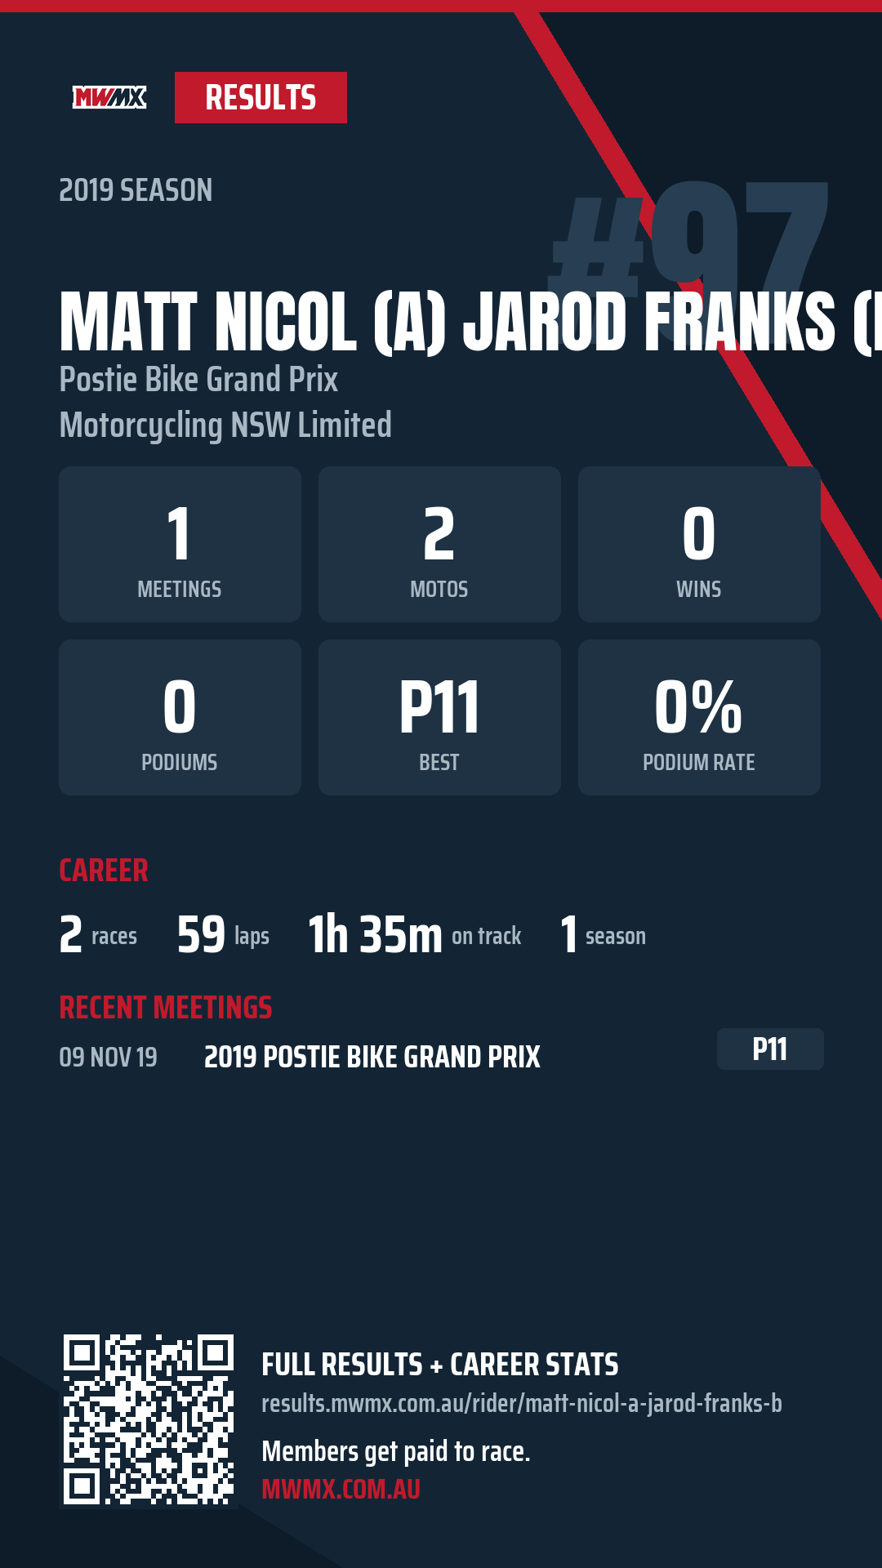Image resolution: width=882 pixels, height=1568 pixels.
Task: Select the Meetings stat card
Action: [180, 544]
